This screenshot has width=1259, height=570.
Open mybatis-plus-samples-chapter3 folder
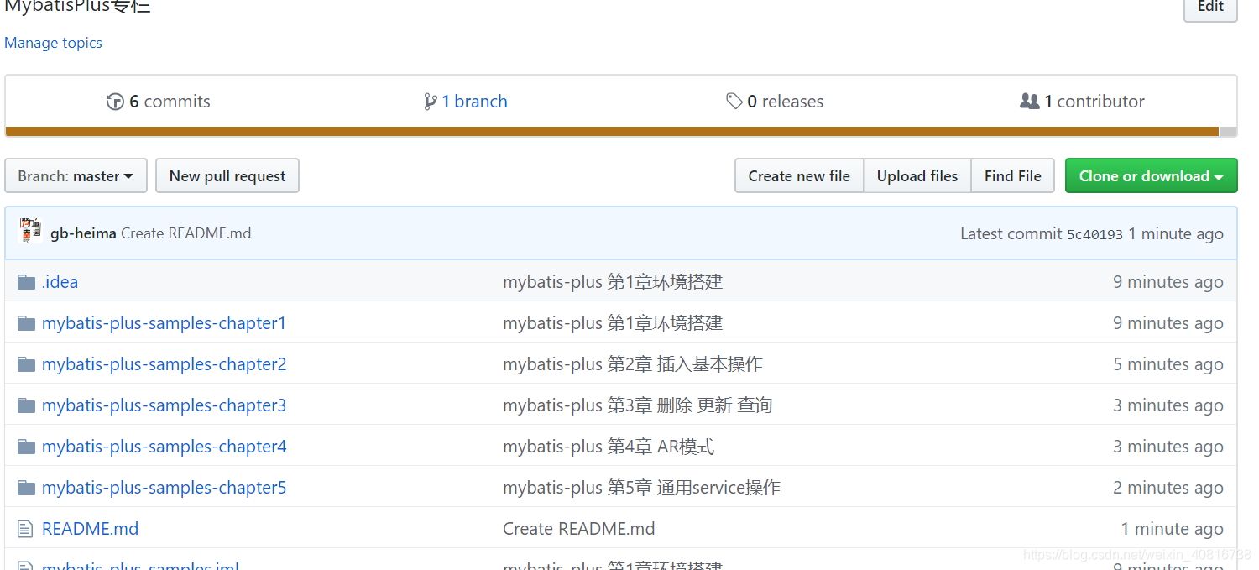pos(164,405)
